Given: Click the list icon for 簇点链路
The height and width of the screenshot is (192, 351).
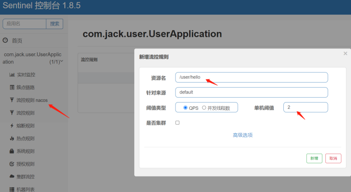Looking at the screenshot, I should (x=12, y=87).
